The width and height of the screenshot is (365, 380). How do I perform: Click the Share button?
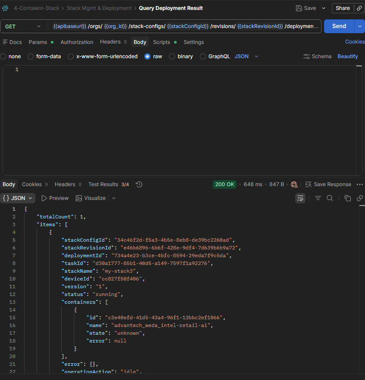click(343, 8)
